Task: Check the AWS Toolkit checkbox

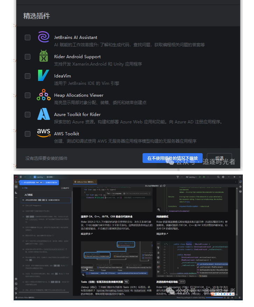Action: 28,134
